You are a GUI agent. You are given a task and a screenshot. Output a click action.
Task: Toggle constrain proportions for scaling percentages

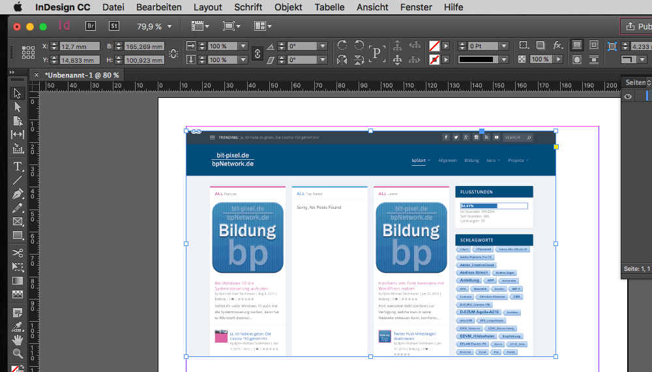(257, 53)
